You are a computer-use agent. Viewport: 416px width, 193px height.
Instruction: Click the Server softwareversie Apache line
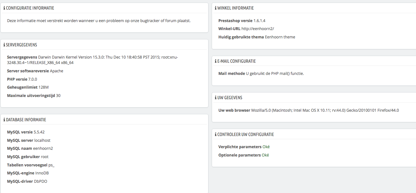pos(35,71)
